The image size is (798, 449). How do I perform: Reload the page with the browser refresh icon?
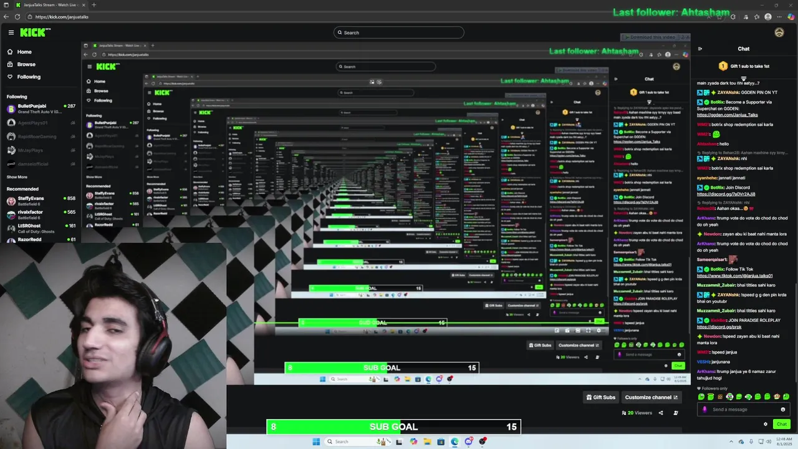17,17
